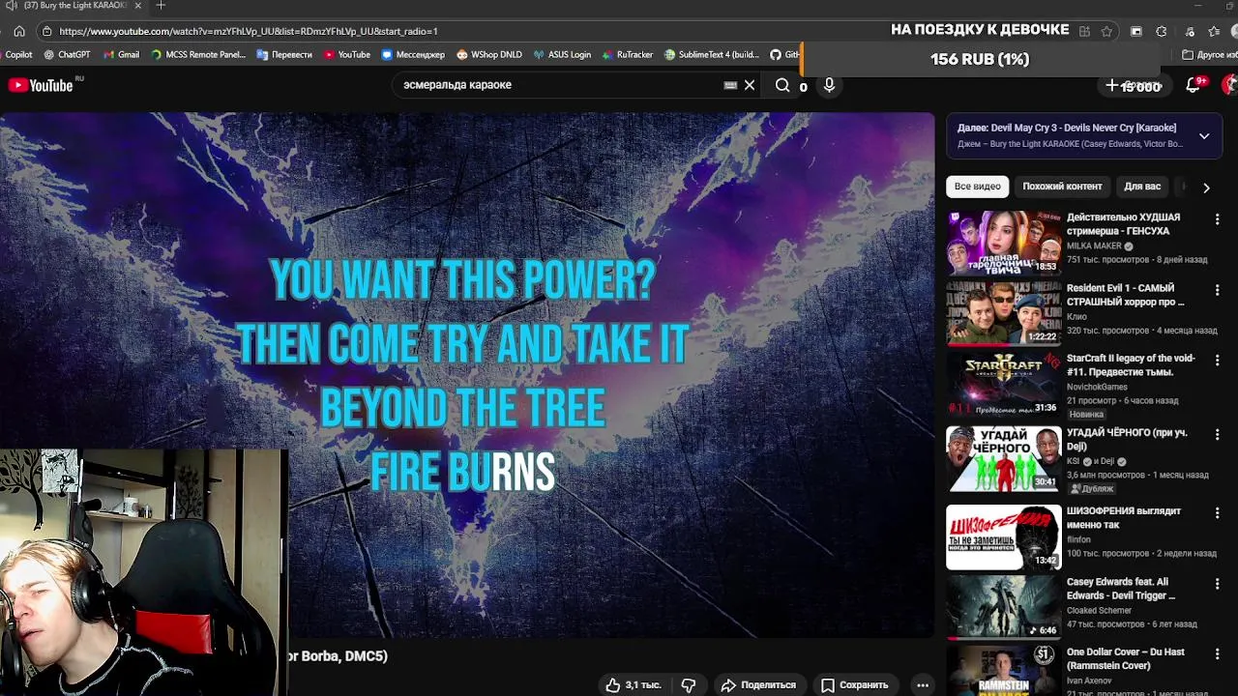Open StarCraft II legacy of the void thumbnail

(x=1003, y=384)
